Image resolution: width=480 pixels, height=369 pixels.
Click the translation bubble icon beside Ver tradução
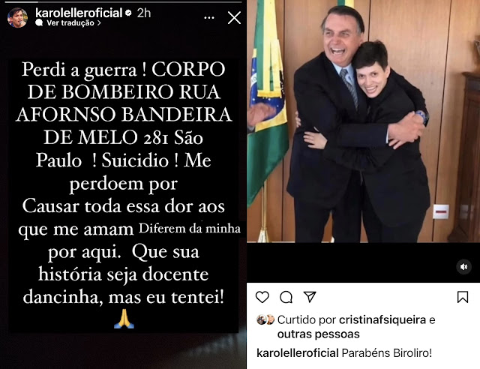click(39, 22)
